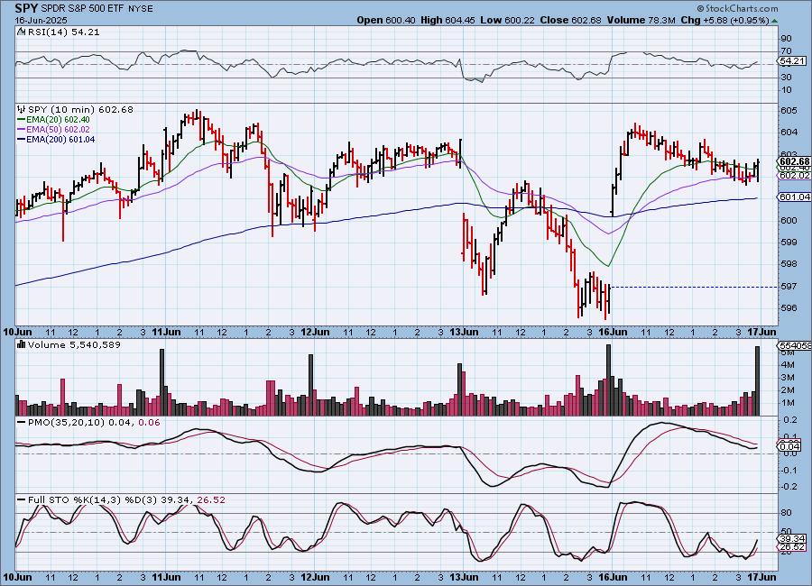Click the 602.68 last price tag on right axis

tap(794, 161)
